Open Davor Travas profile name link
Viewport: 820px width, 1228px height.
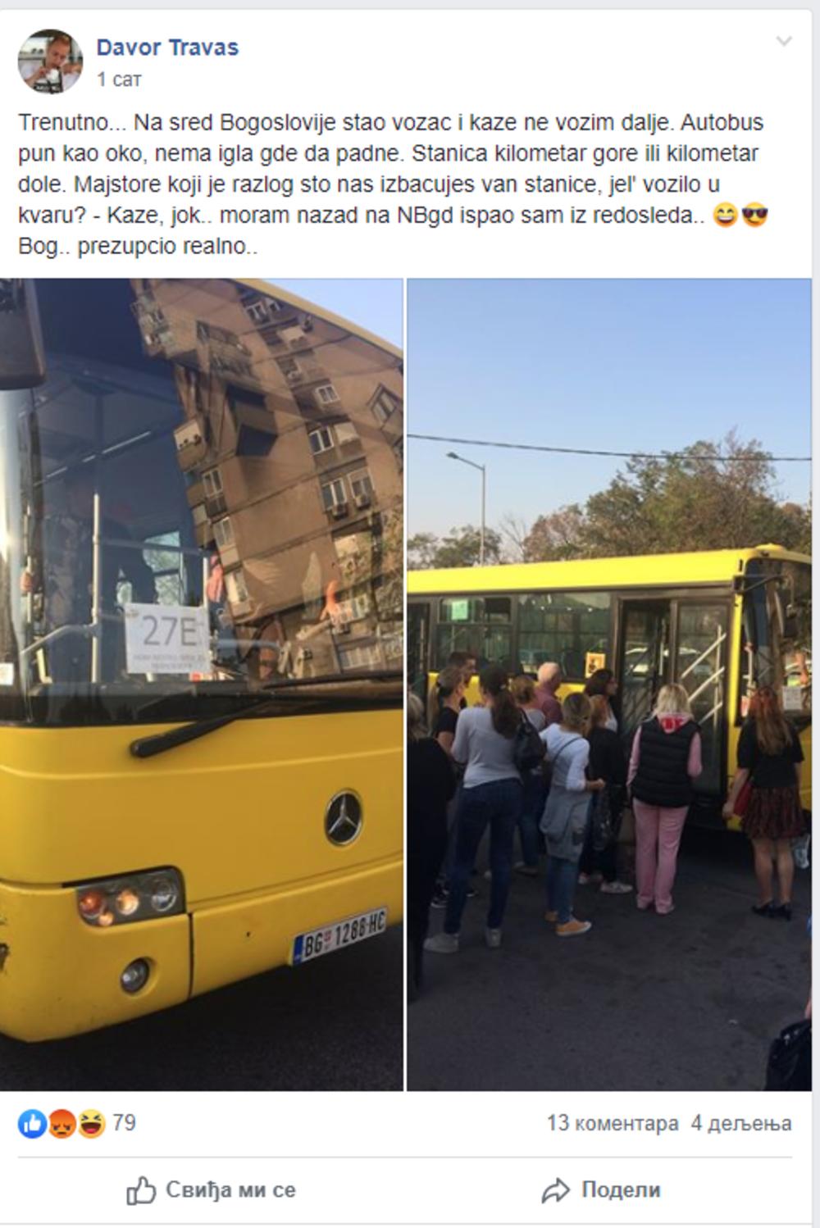[x=167, y=48]
